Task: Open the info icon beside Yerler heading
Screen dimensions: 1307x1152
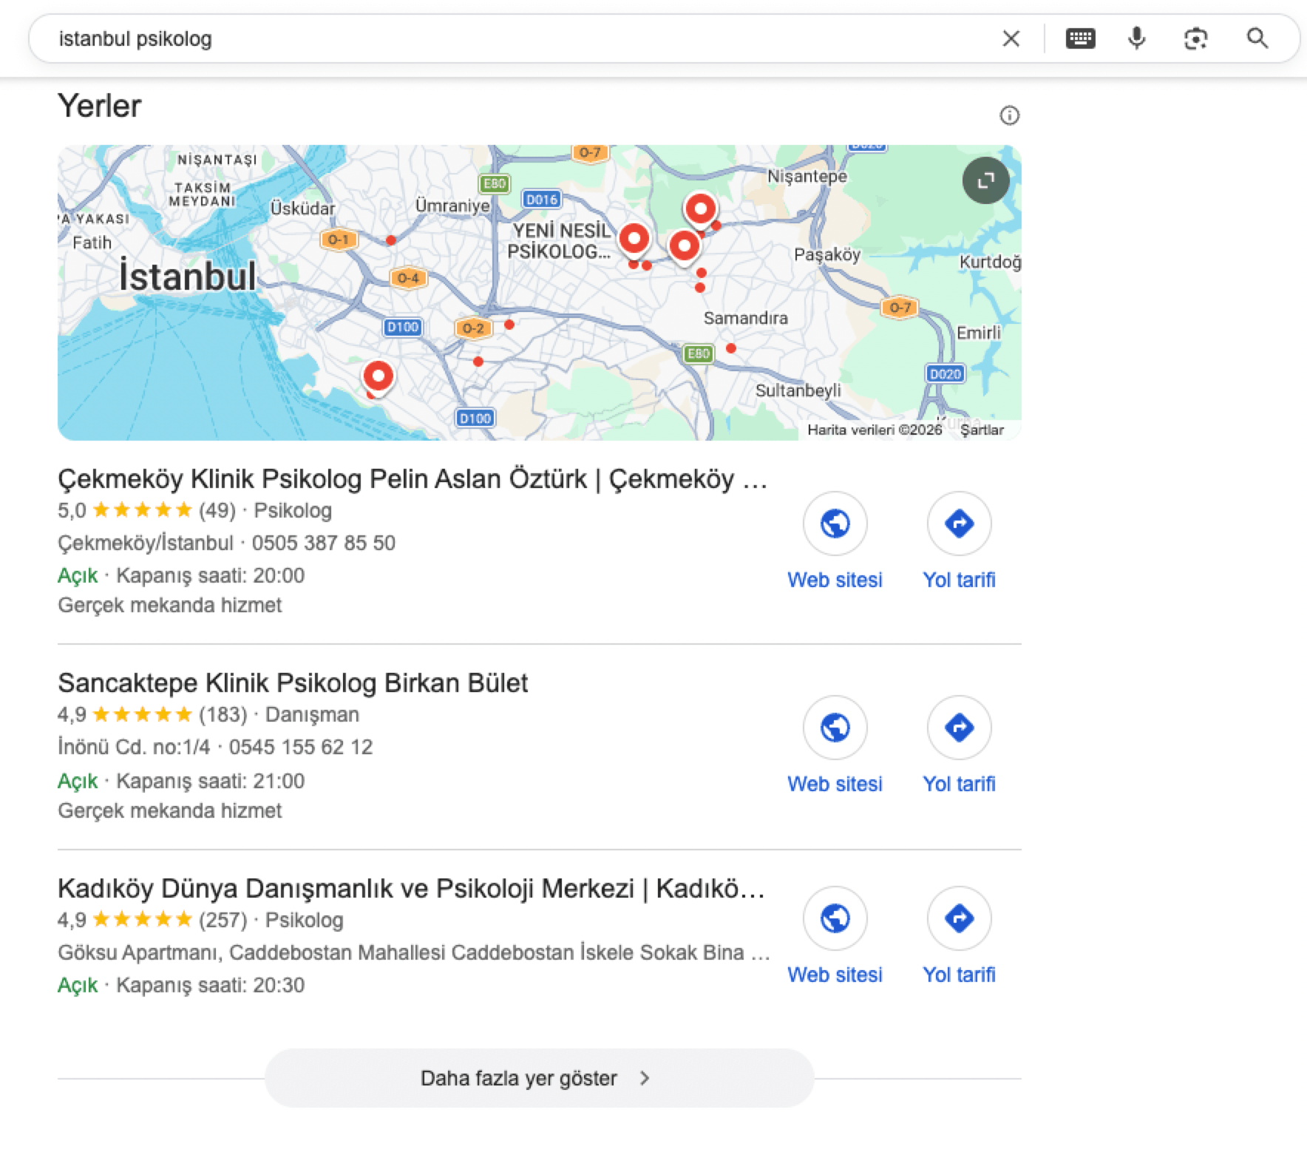Action: [1009, 115]
